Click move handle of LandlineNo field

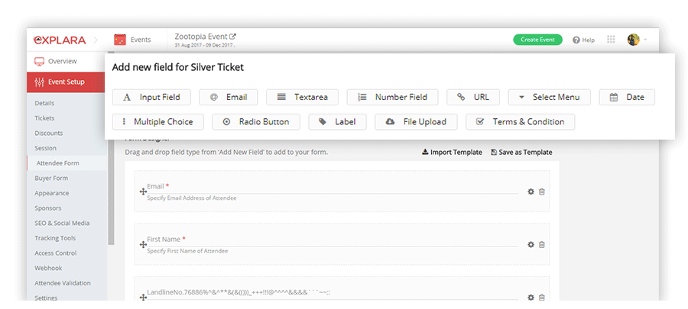pos(143,298)
